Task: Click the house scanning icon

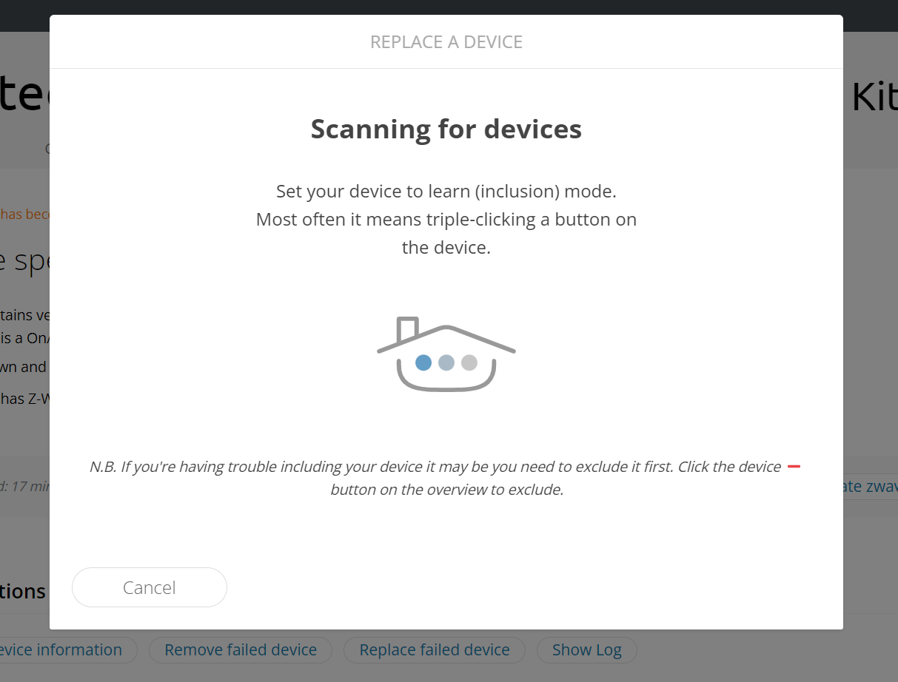Action: [446, 354]
